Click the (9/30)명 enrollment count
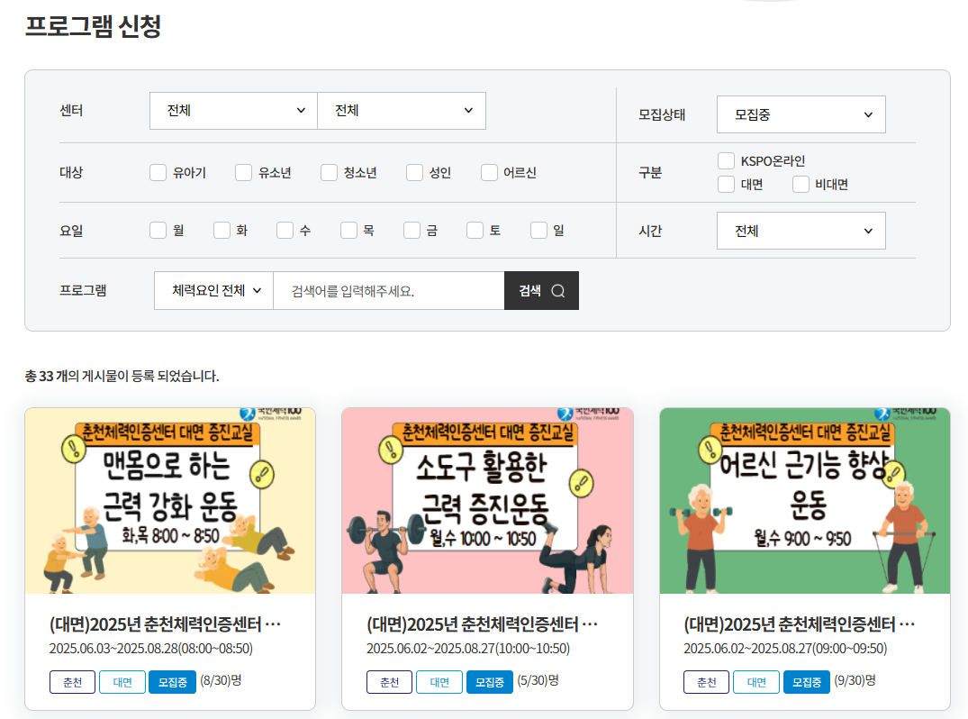The image size is (968, 719). tap(855, 680)
